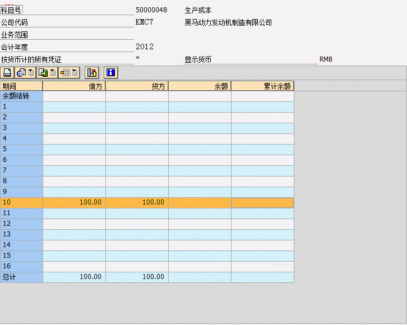Click the cumulative balance cell in period 10
407x325 pixels.
263,203
